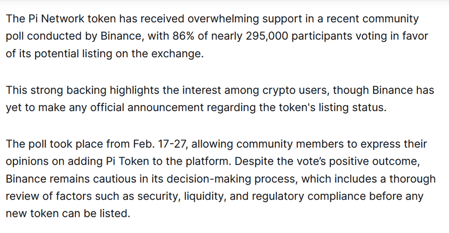Image resolution: width=449 pixels, height=233 pixels.
Task: Click the word "Binance" in first paragraph
Action: click(122, 36)
